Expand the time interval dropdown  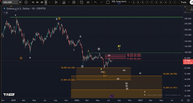pos(49,2)
